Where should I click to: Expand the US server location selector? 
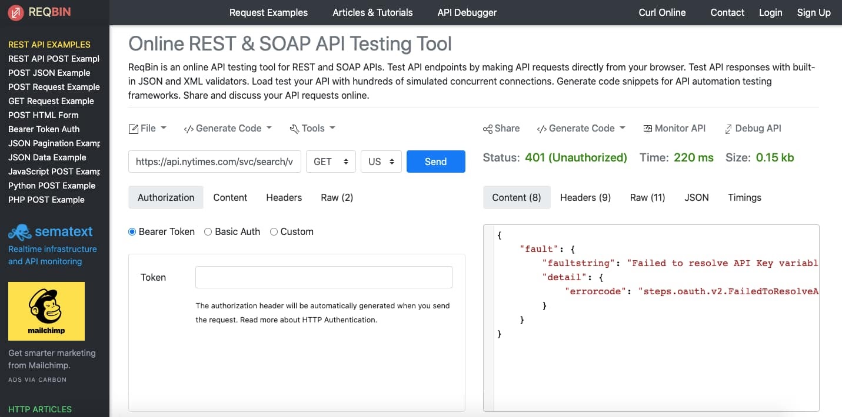[381, 161]
